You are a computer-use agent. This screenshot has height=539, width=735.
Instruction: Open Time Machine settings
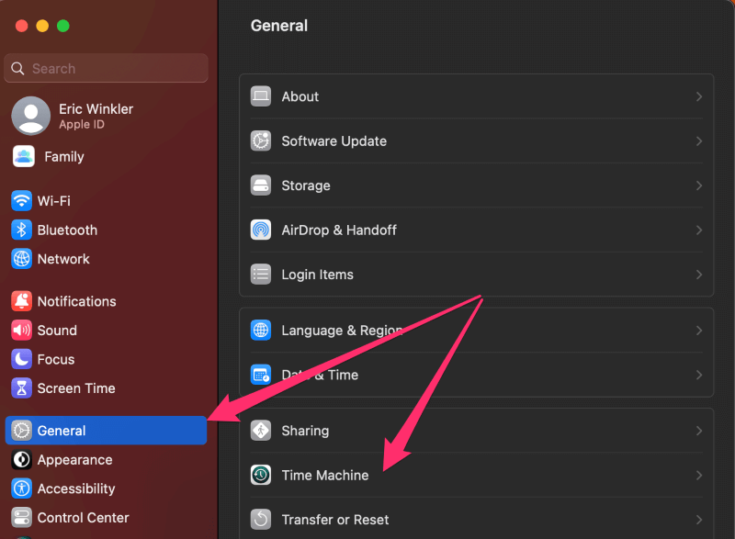tap(476, 475)
